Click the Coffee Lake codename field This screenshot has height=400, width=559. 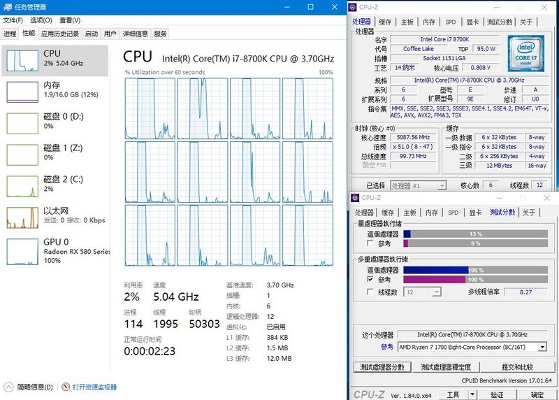coord(419,49)
